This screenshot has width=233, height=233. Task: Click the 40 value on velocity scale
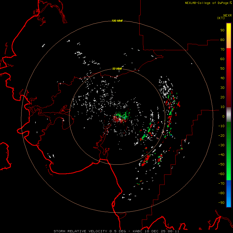click(x=222, y=78)
